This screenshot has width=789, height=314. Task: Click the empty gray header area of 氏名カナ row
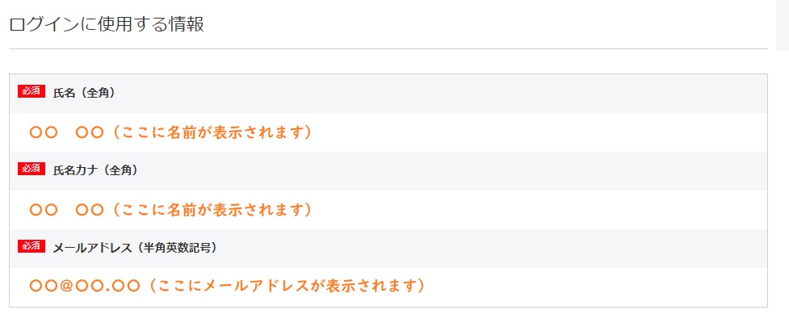tap(453, 171)
